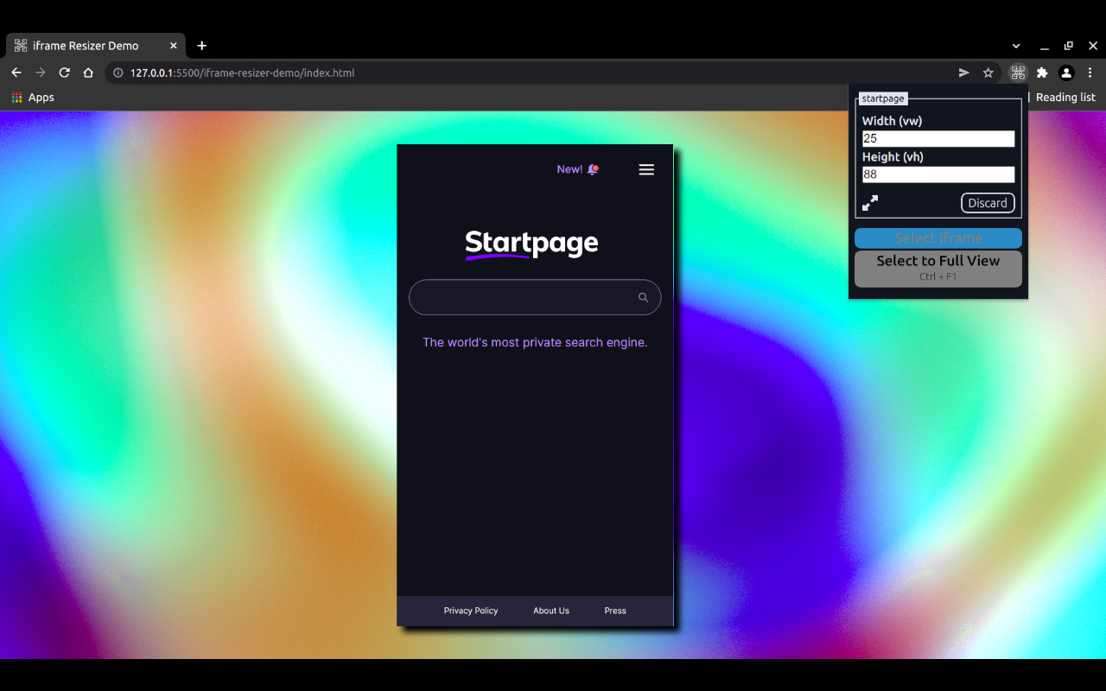Image resolution: width=1106 pixels, height=691 pixels.
Task: Open the Reading list
Action: click(1065, 98)
